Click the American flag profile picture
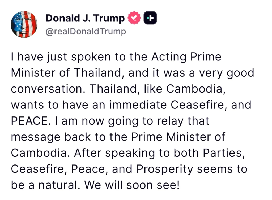Screen dimensions: 272x200 [24, 24]
